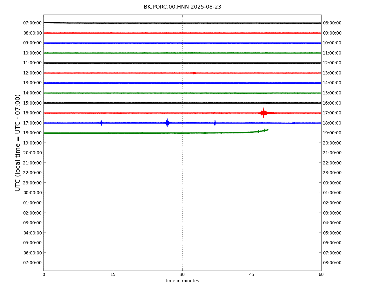Click the left axis label 12:00:00
The height and width of the screenshot is (301, 365).
32,73
